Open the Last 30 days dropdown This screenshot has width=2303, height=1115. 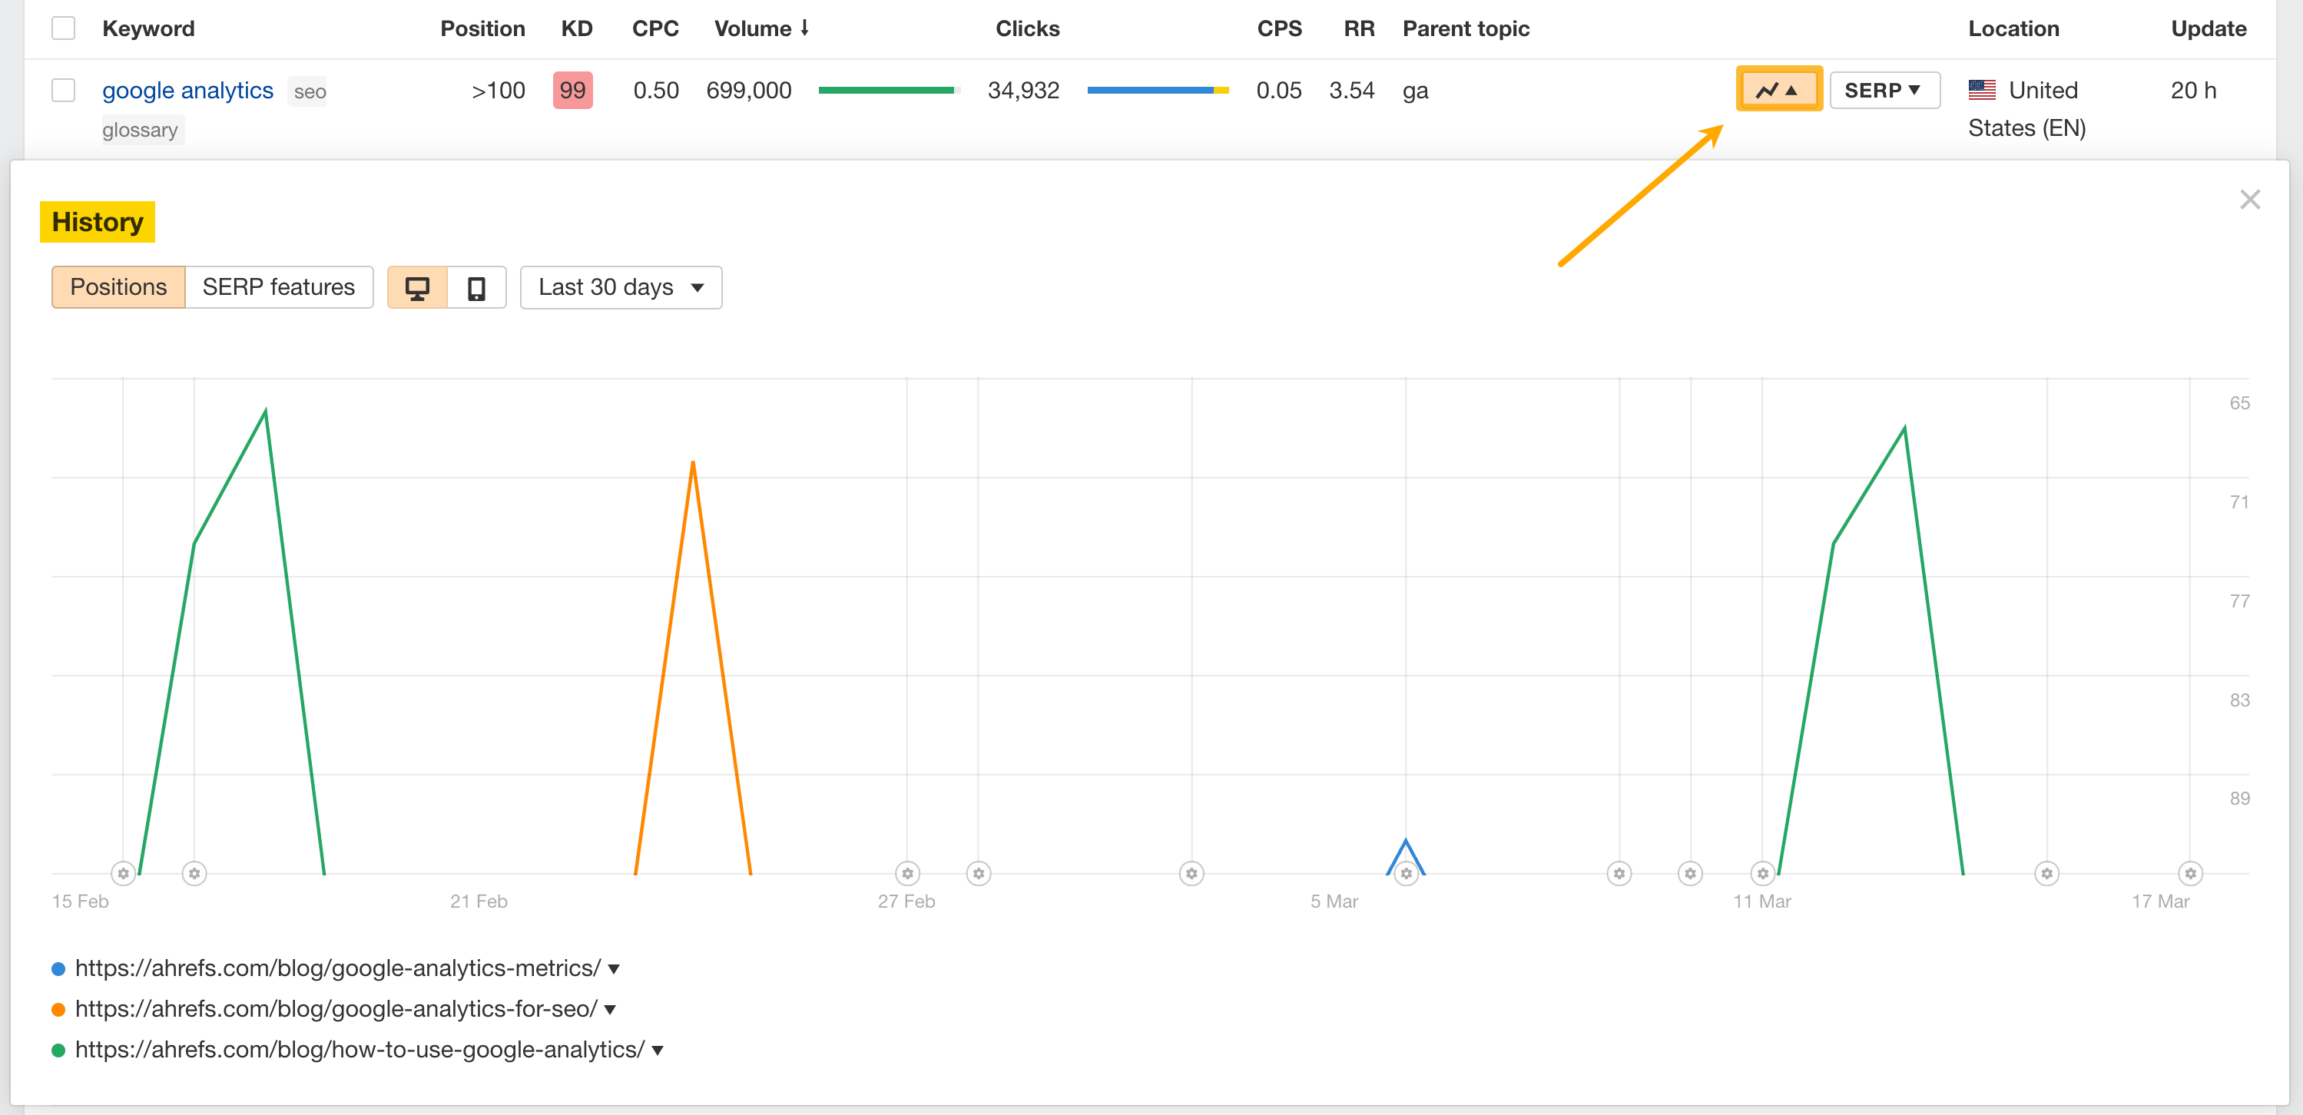(x=621, y=288)
